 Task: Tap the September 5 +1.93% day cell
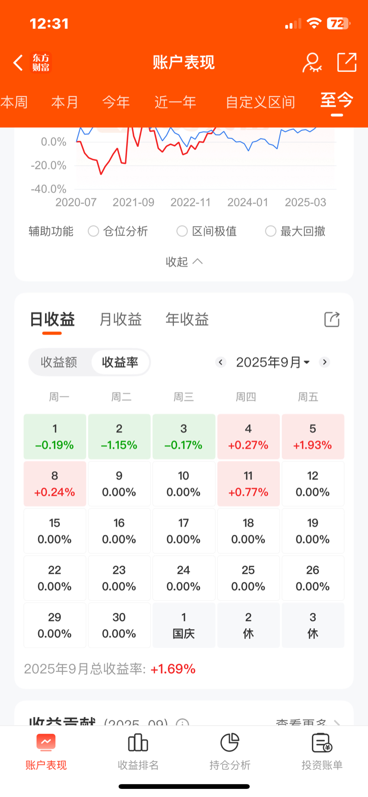[312, 437]
